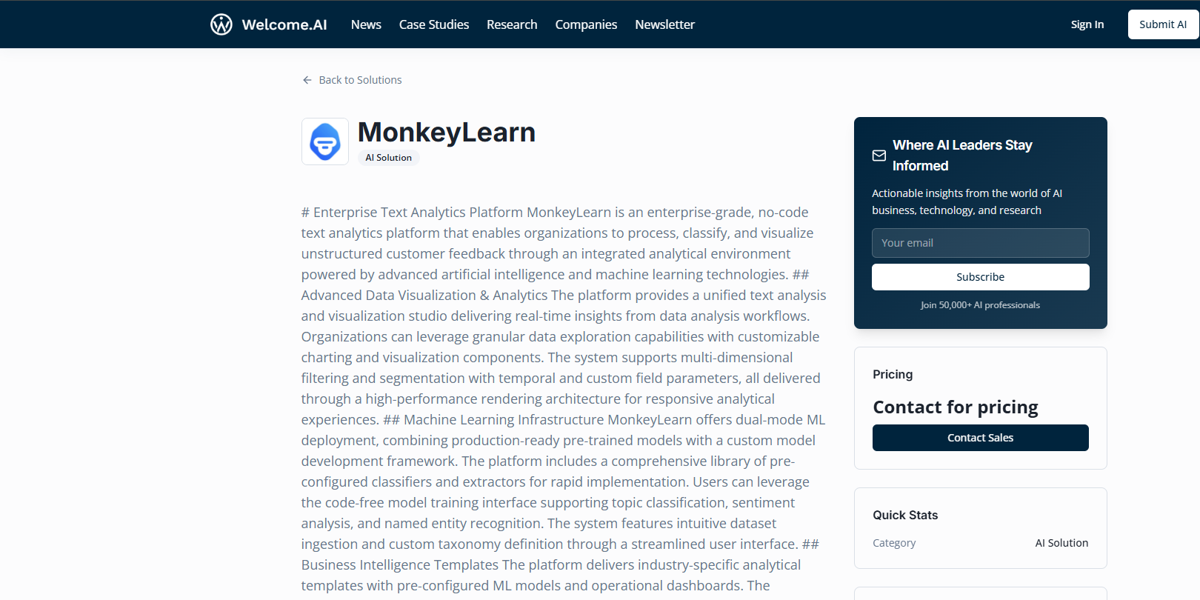Screen dimensions: 1200x600
Task: Click the left arrow back icon
Action: coord(307,80)
